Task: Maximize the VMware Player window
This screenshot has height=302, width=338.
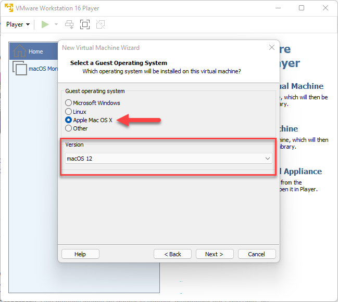Action: point(302,8)
